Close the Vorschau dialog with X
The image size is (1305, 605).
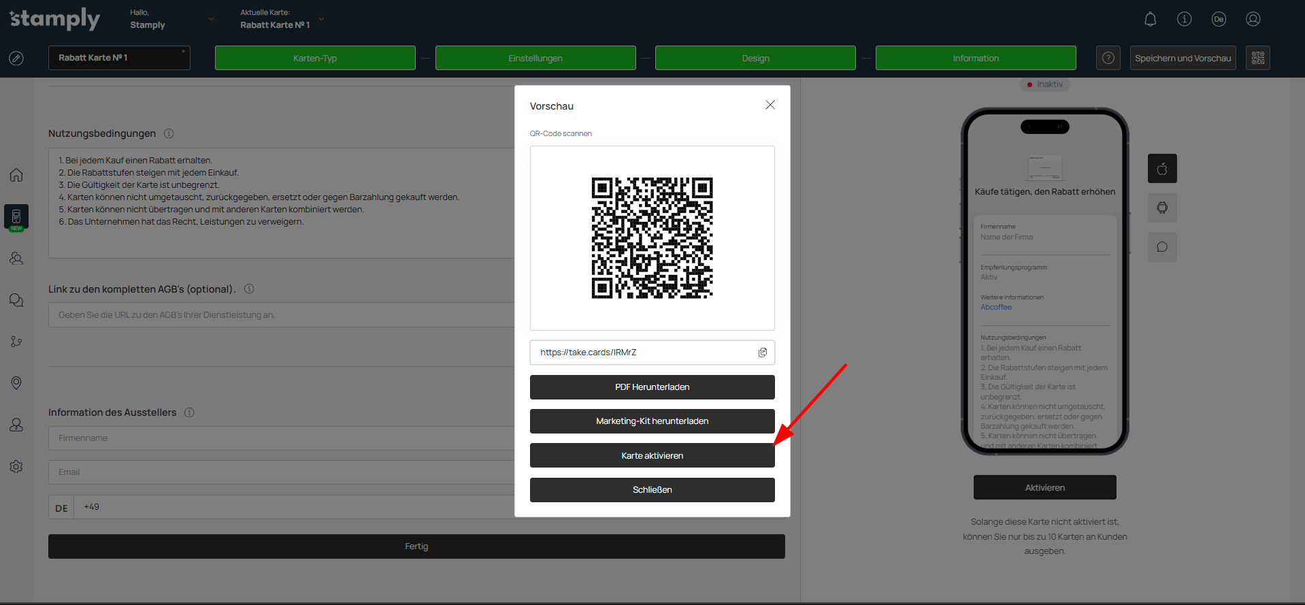[770, 105]
